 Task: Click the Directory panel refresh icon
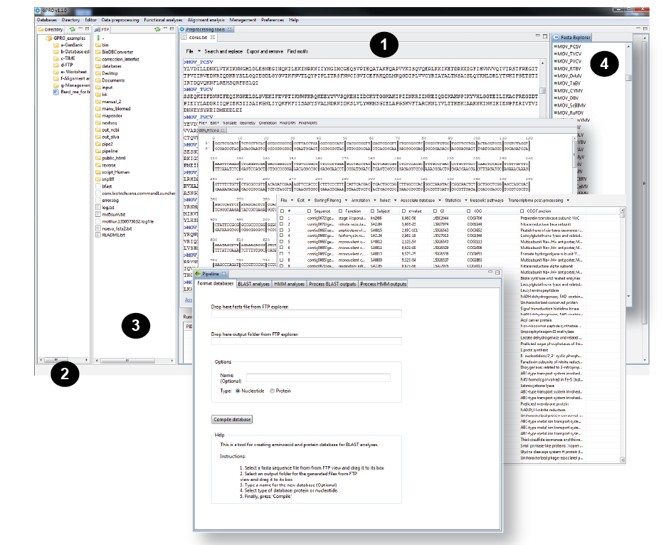pyautogui.click(x=71, y=29)
